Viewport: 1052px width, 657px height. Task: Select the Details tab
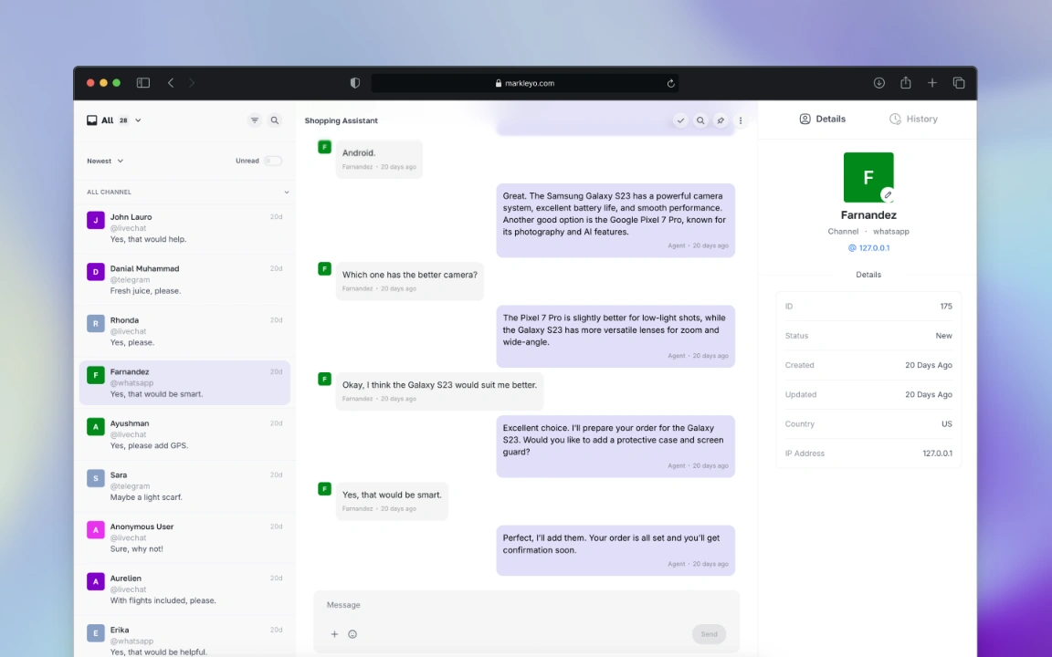point(821,119)
